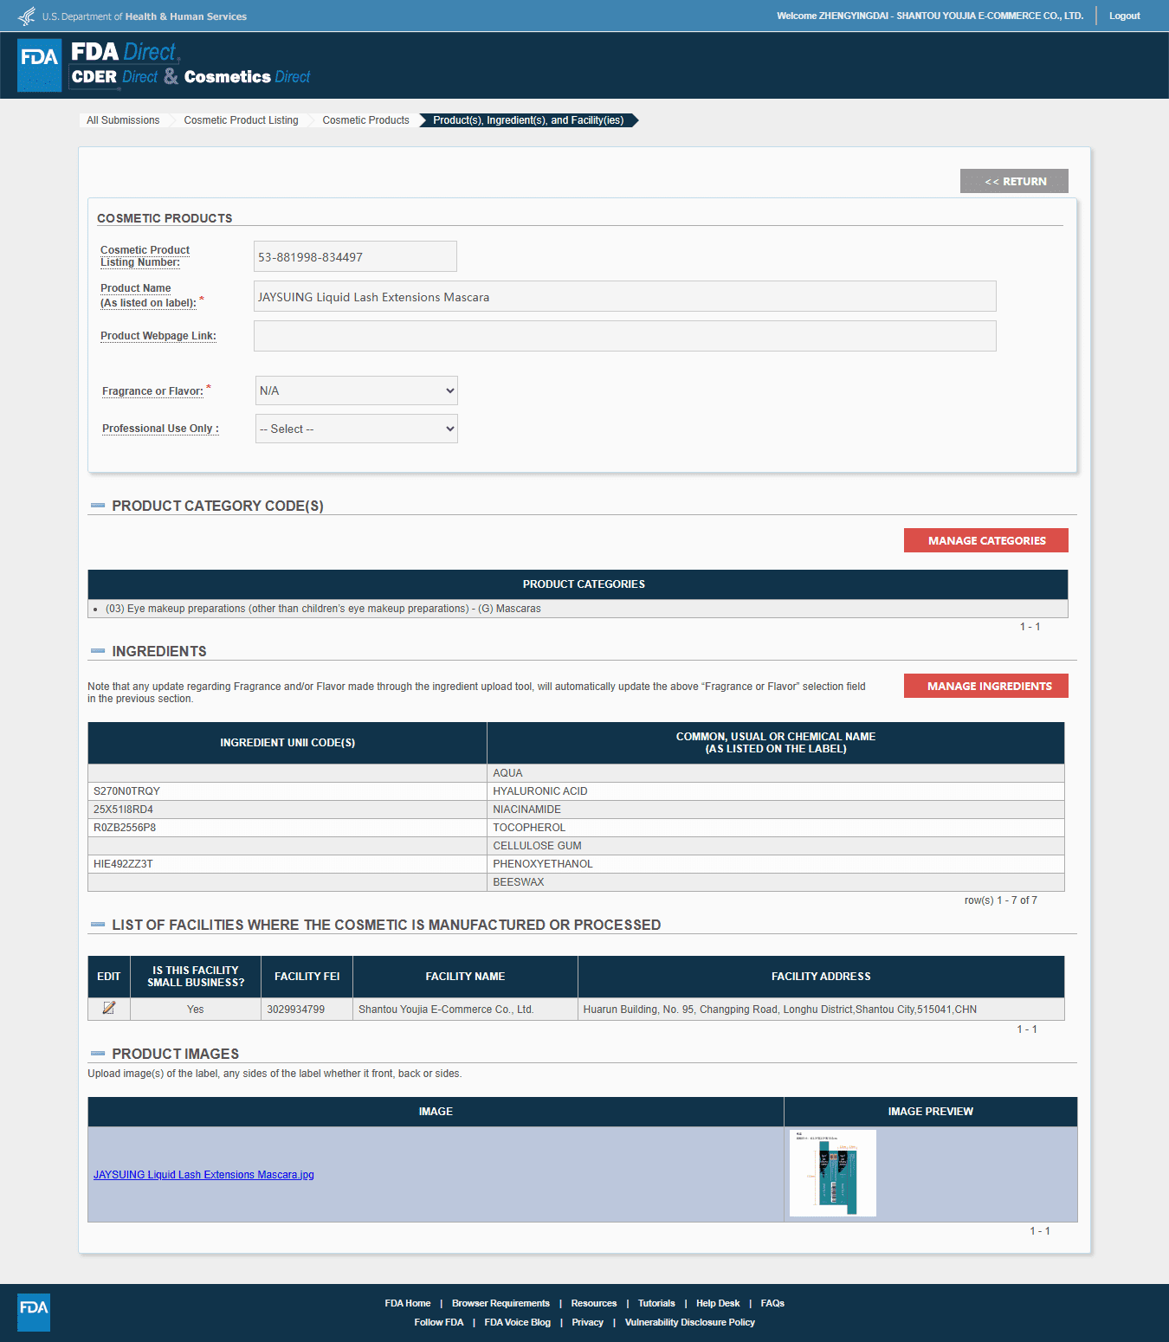
Task: Click the RETURN button
Action: pos(1014,181)
